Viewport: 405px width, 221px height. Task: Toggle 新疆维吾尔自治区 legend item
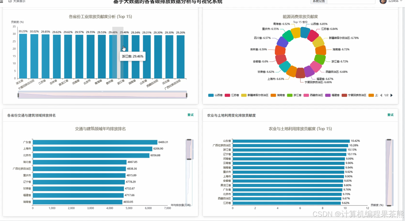coord(255,95)
